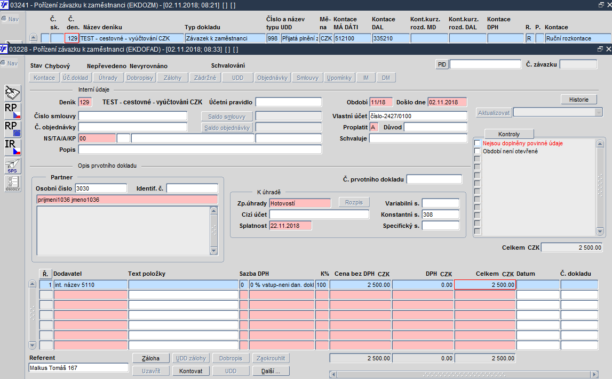Open the RP Czech flag icon
The width and height of the screenshot is (612, 379).
point(12,111)
